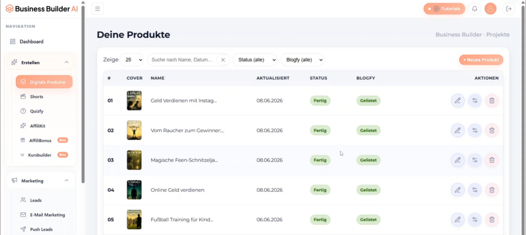Click Gelistet badge of Vom Raucher row
This screenshot has width=526, height=235.
[x=368, y=130]
